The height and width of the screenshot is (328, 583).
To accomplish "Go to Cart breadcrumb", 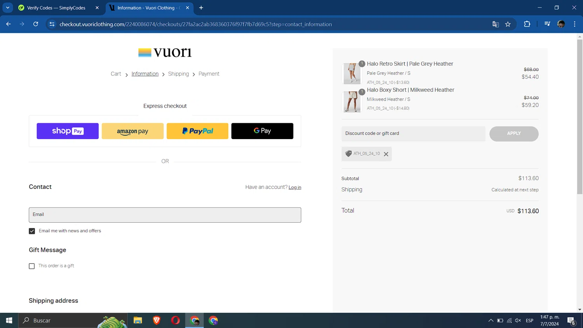I will pos(116,74).
